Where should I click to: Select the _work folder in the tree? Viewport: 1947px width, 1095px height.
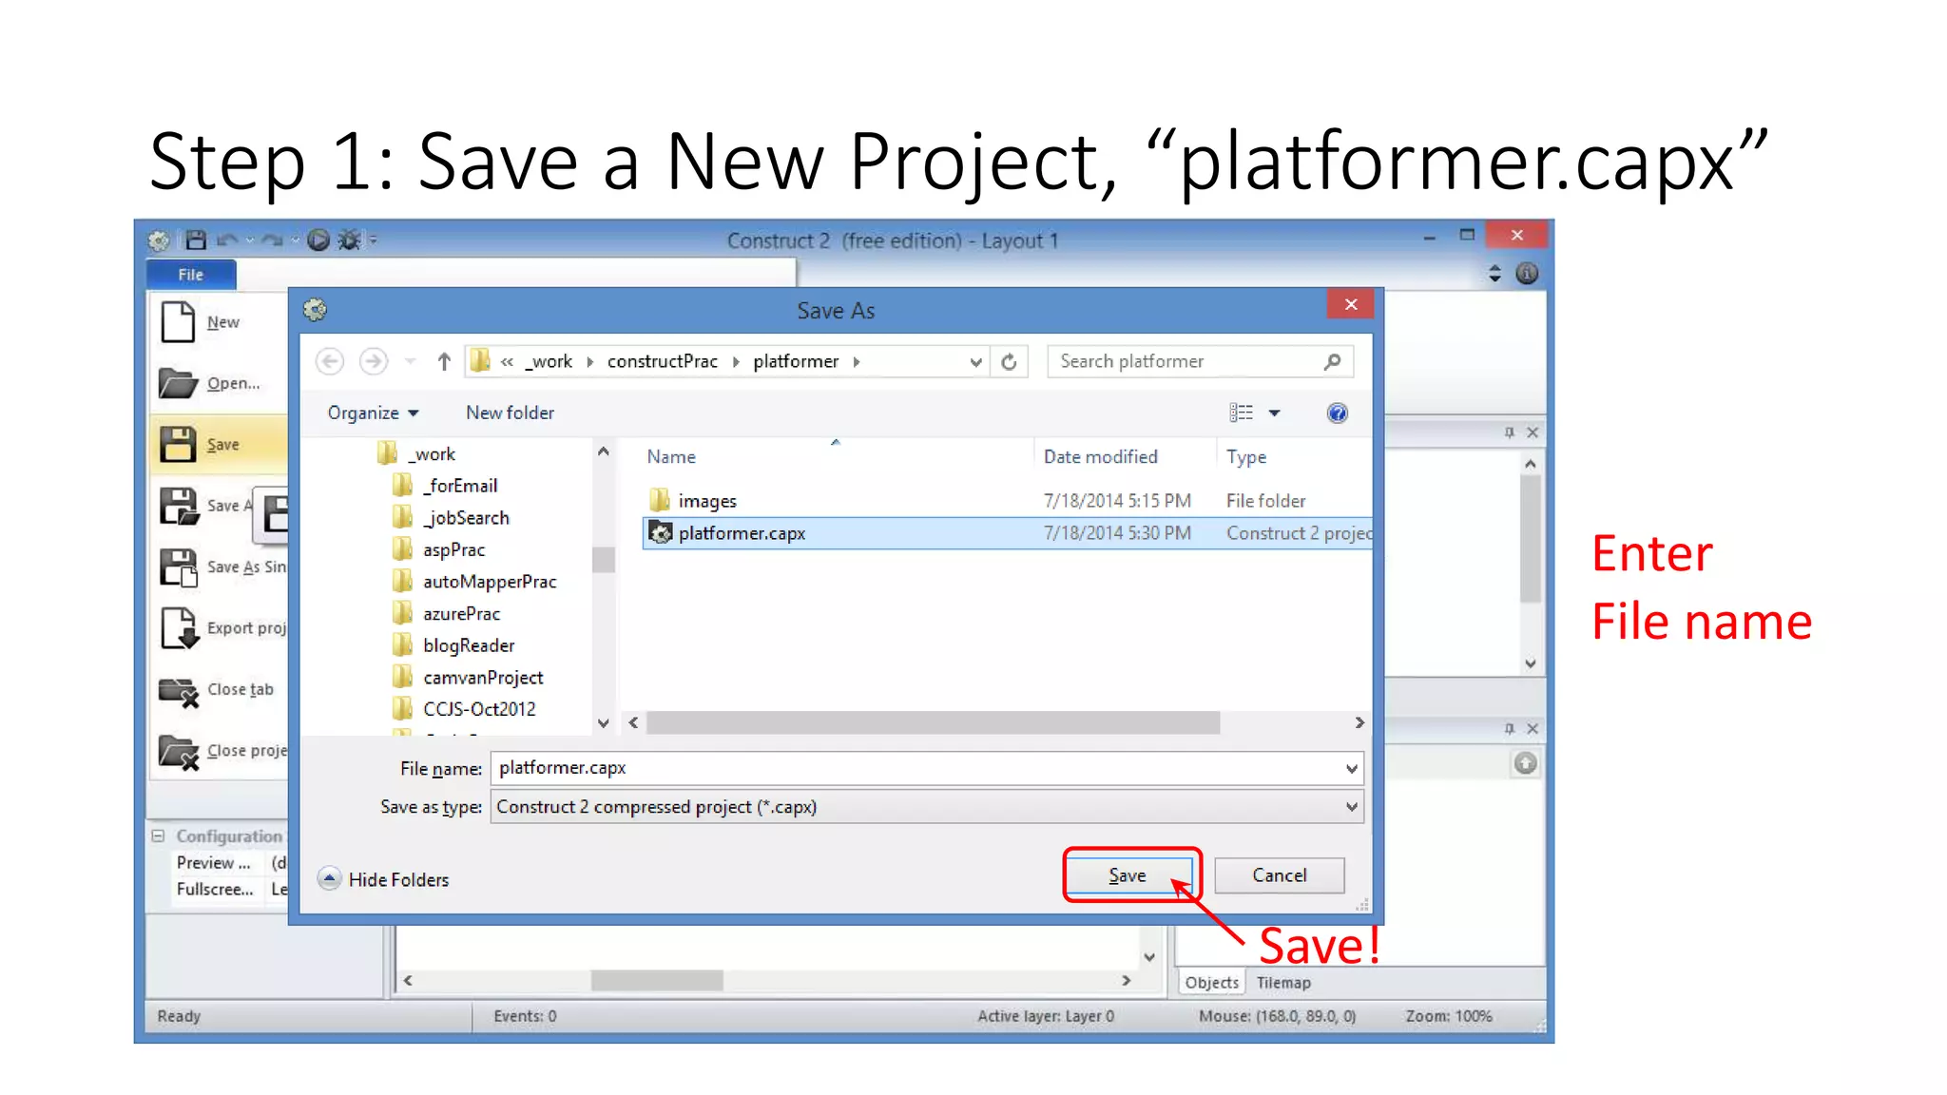418,454
